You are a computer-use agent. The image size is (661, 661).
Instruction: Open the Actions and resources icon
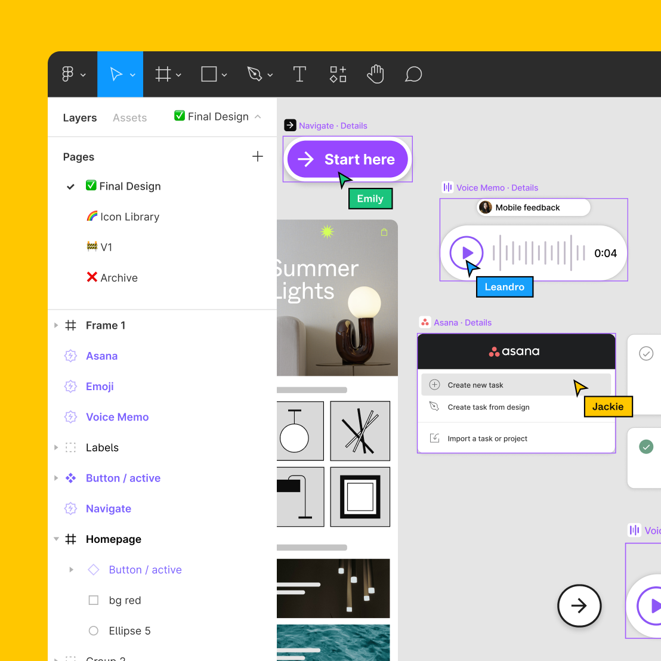pos(338,74)
